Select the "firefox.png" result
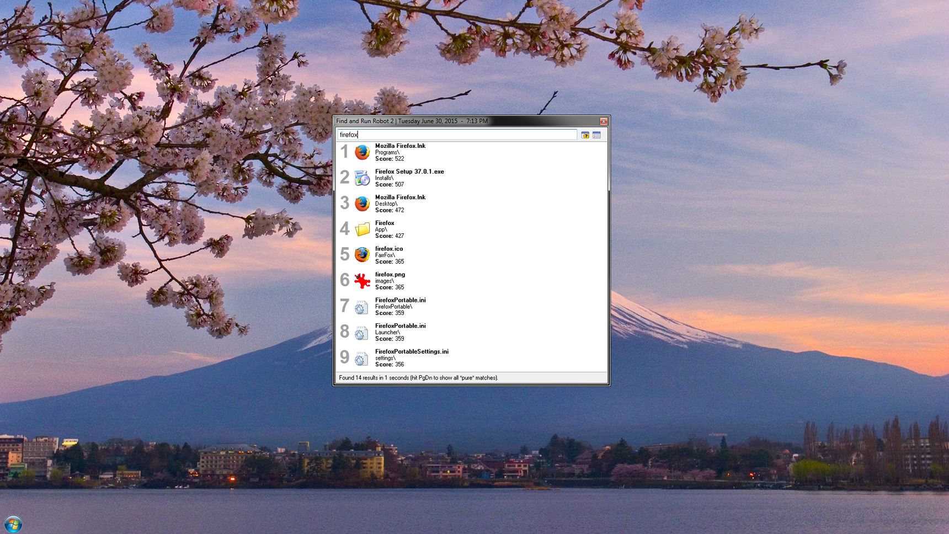 point(390,275)
